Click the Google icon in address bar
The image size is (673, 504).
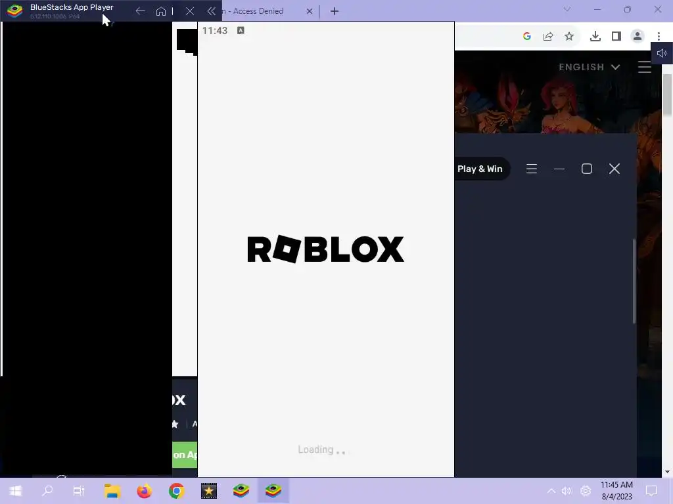coord(527,37)
